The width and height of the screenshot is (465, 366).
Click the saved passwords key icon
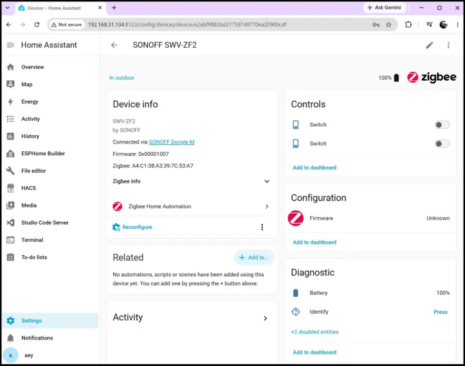[x=376, y=25]
